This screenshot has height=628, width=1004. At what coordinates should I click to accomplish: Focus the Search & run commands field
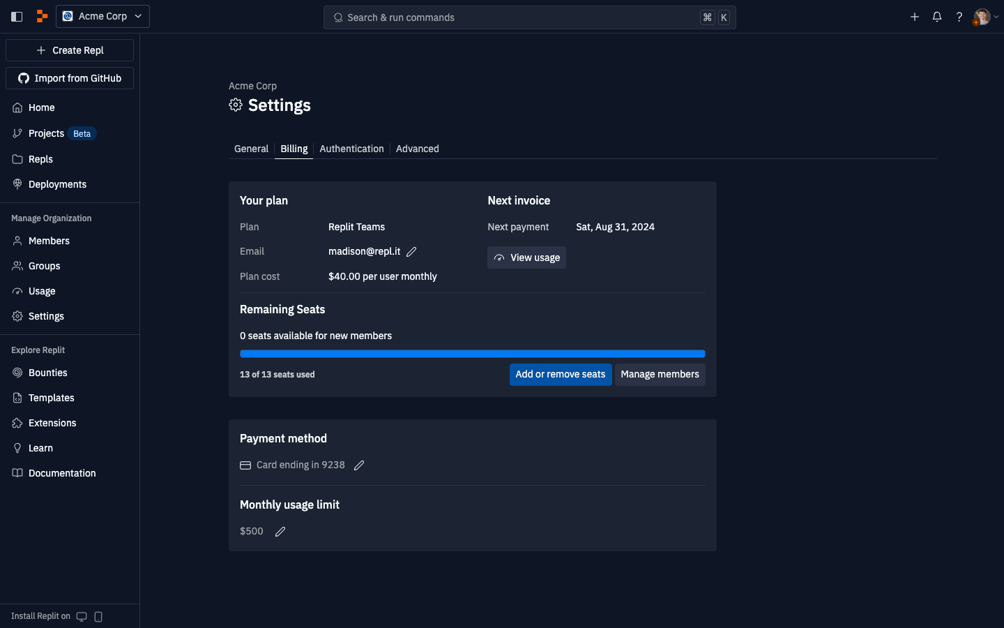coord(529,17)
